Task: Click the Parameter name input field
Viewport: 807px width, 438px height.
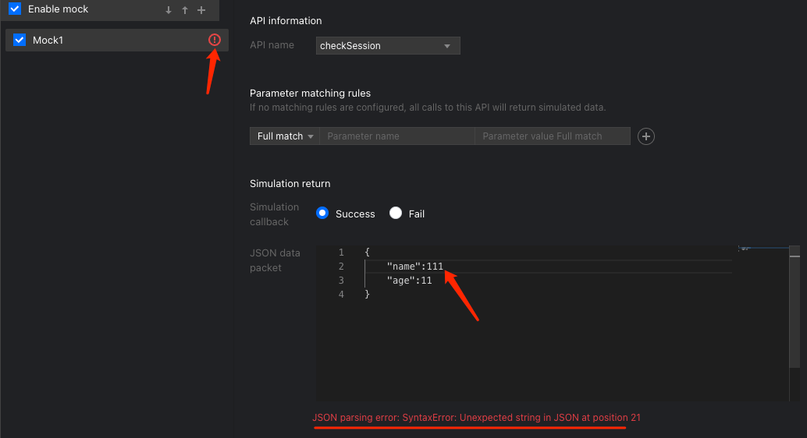Action: (396, 136)
